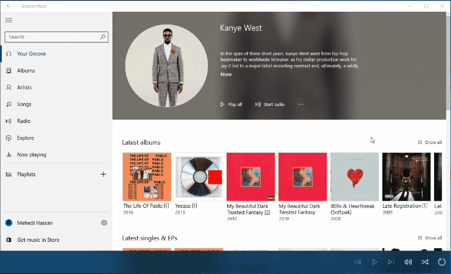Click 808s & Heartbreak (Softpak) title

point(353,209)
